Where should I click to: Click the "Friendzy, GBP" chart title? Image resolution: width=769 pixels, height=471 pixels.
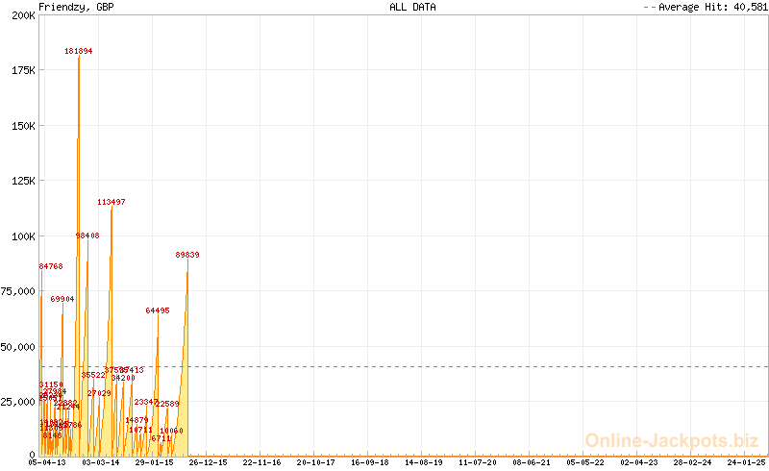pyautogui.click(x=77, y=7)
